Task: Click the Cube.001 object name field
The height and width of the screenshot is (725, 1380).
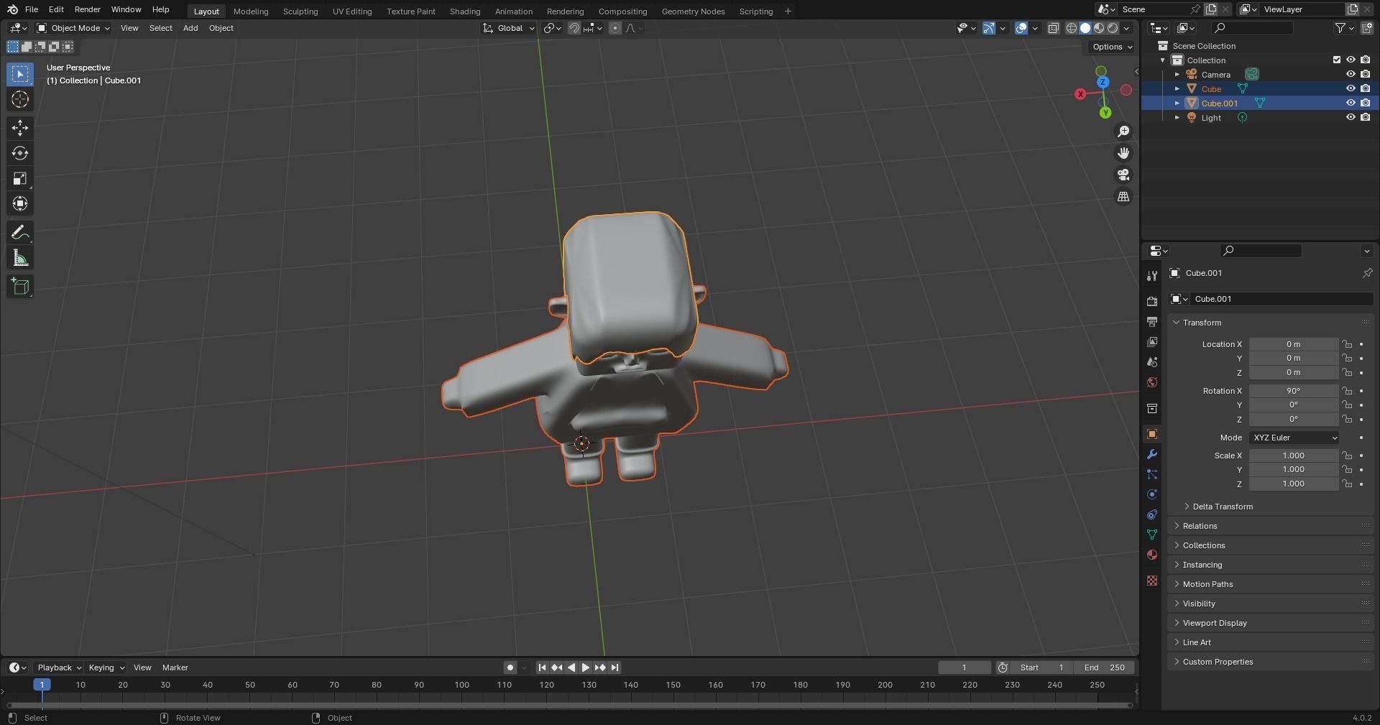Action: (x=1282, y=299)
